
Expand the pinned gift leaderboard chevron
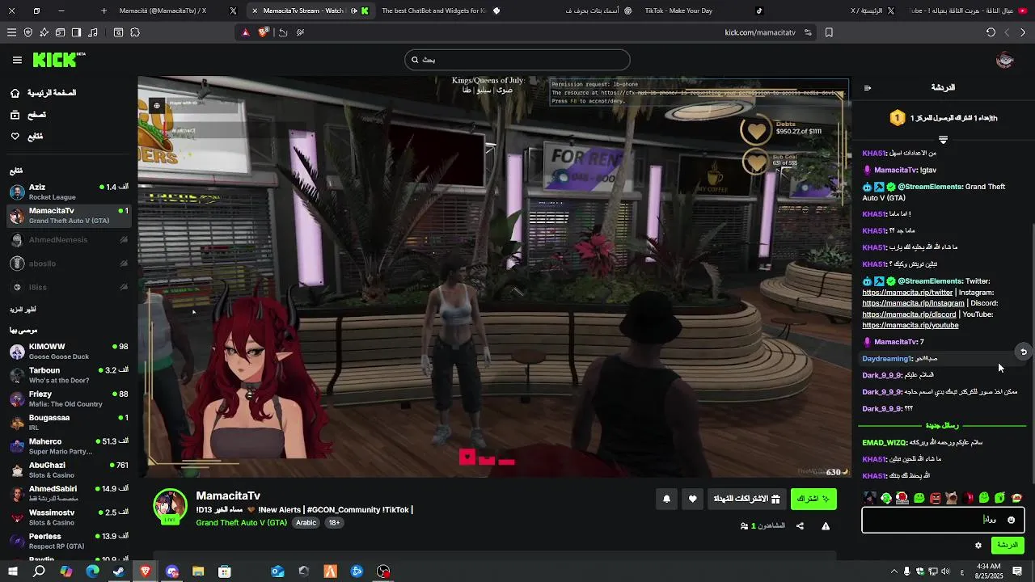coord(943,140)
